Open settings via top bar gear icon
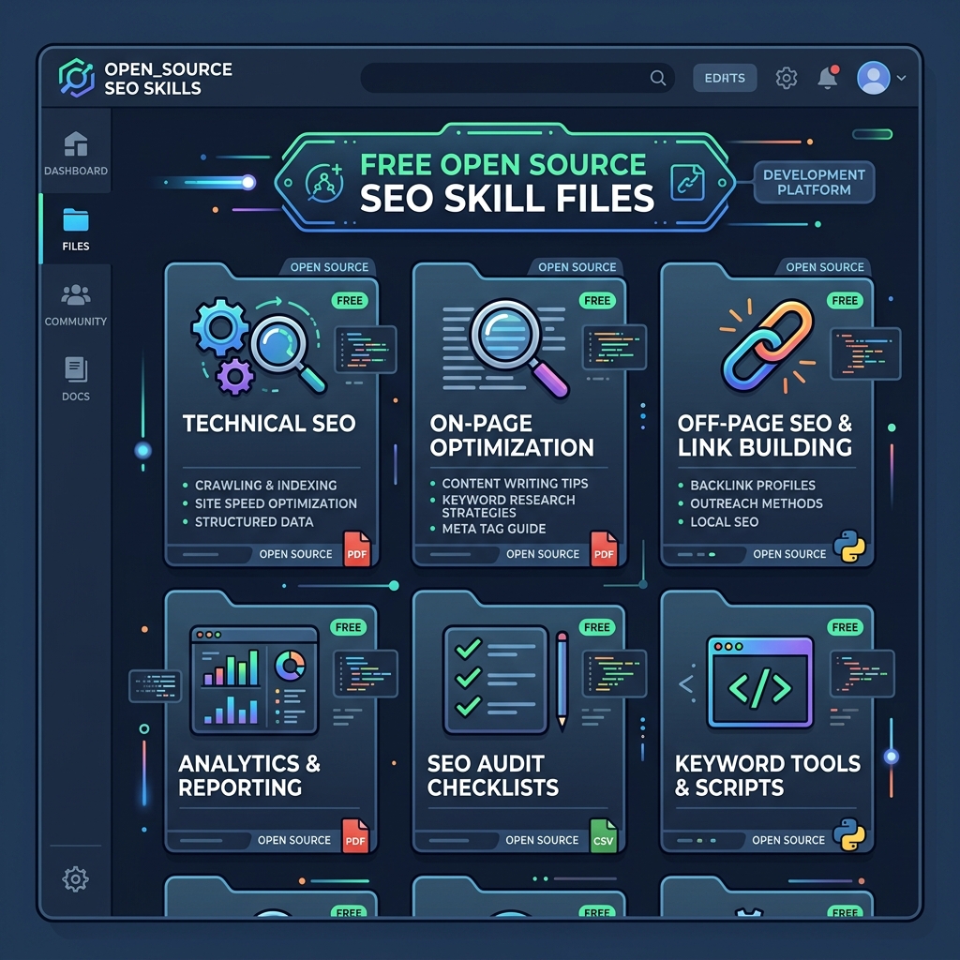 click(787, 78)
